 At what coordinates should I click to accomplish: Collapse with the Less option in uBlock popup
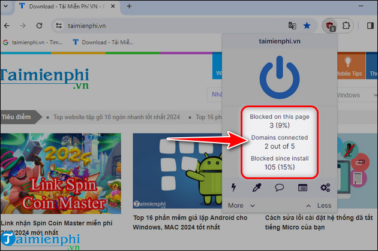point(319,205)
